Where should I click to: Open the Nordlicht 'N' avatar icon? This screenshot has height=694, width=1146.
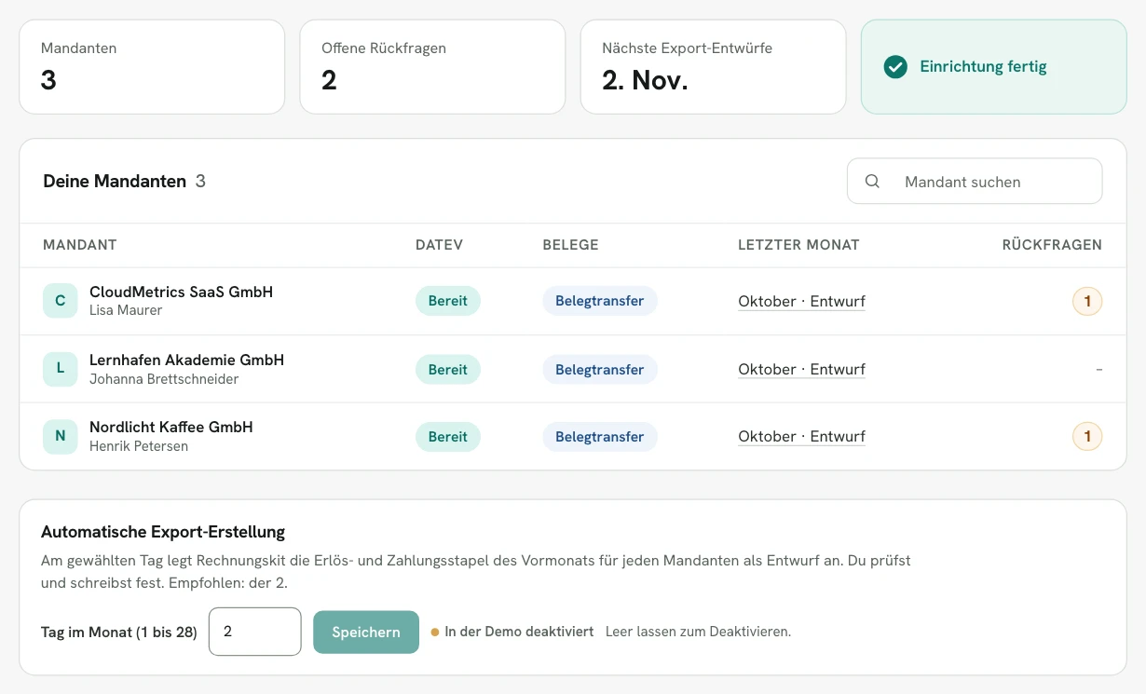61,436
